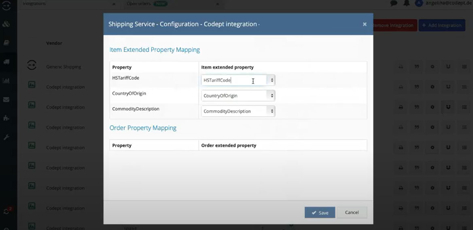
Task: Click the CountryOfOrigin label in Property column
Action: click(x=129, y=93)
